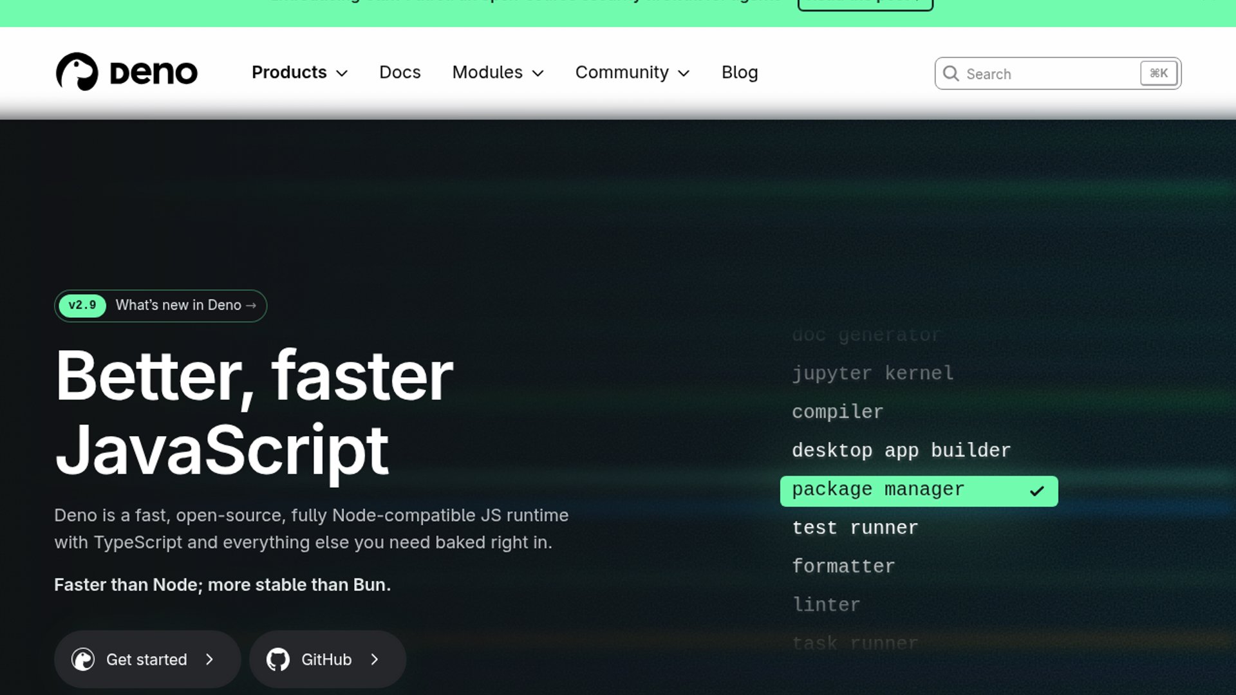Select the package manager item
The height and width of the screenshot is (695, 1236).
click(x=919, y=491)
